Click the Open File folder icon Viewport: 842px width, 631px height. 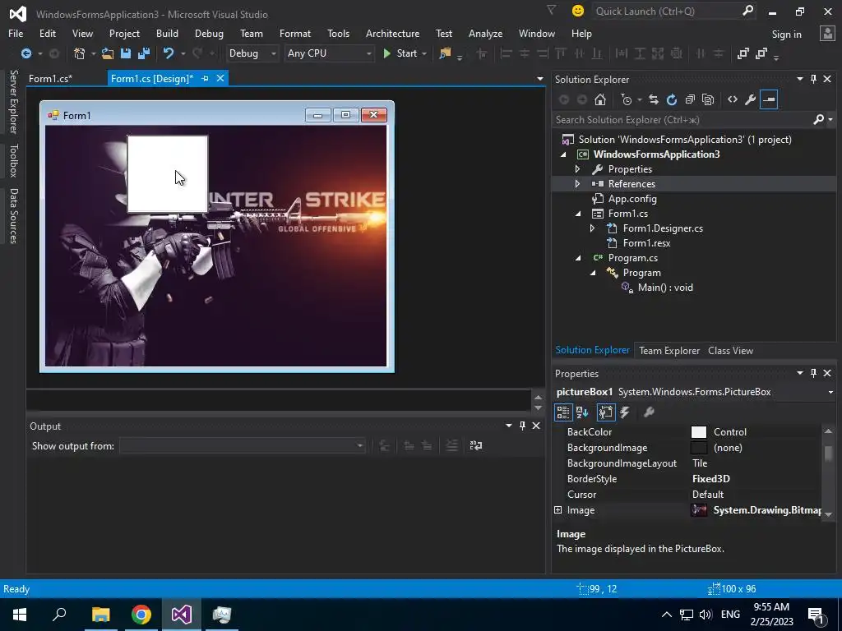pyautogui.click(x=108, y=53)
